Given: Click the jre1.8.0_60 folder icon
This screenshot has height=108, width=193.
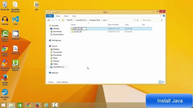Looking at the screenshot, I should coord(72,31).
